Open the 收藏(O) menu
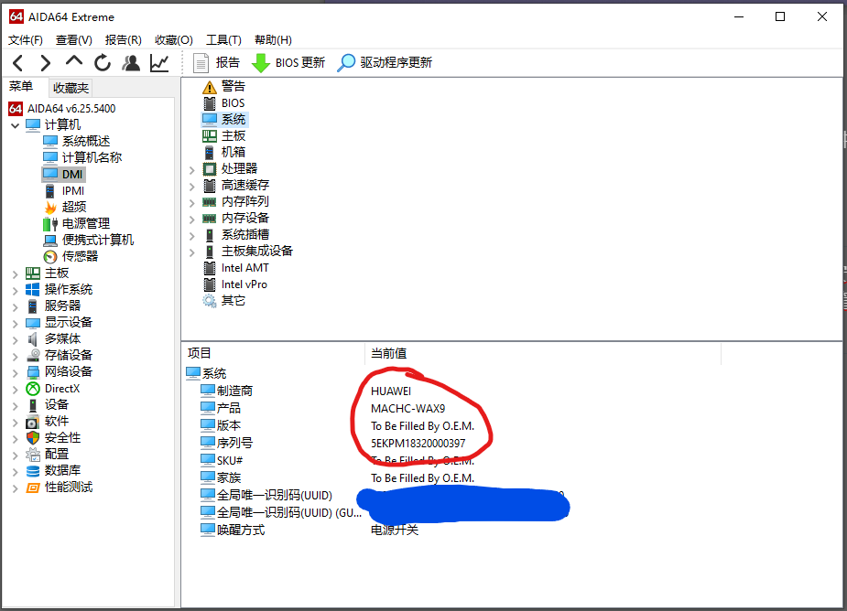Image resolution: width=847 pixels, height=611 pixels. click(x=173, y=40)
